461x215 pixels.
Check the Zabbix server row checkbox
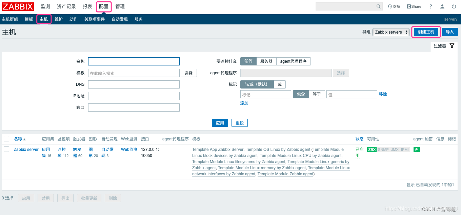[x=6, y=149]
